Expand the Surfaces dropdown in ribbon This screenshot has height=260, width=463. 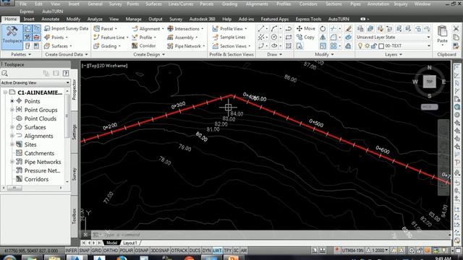(71, 46)
